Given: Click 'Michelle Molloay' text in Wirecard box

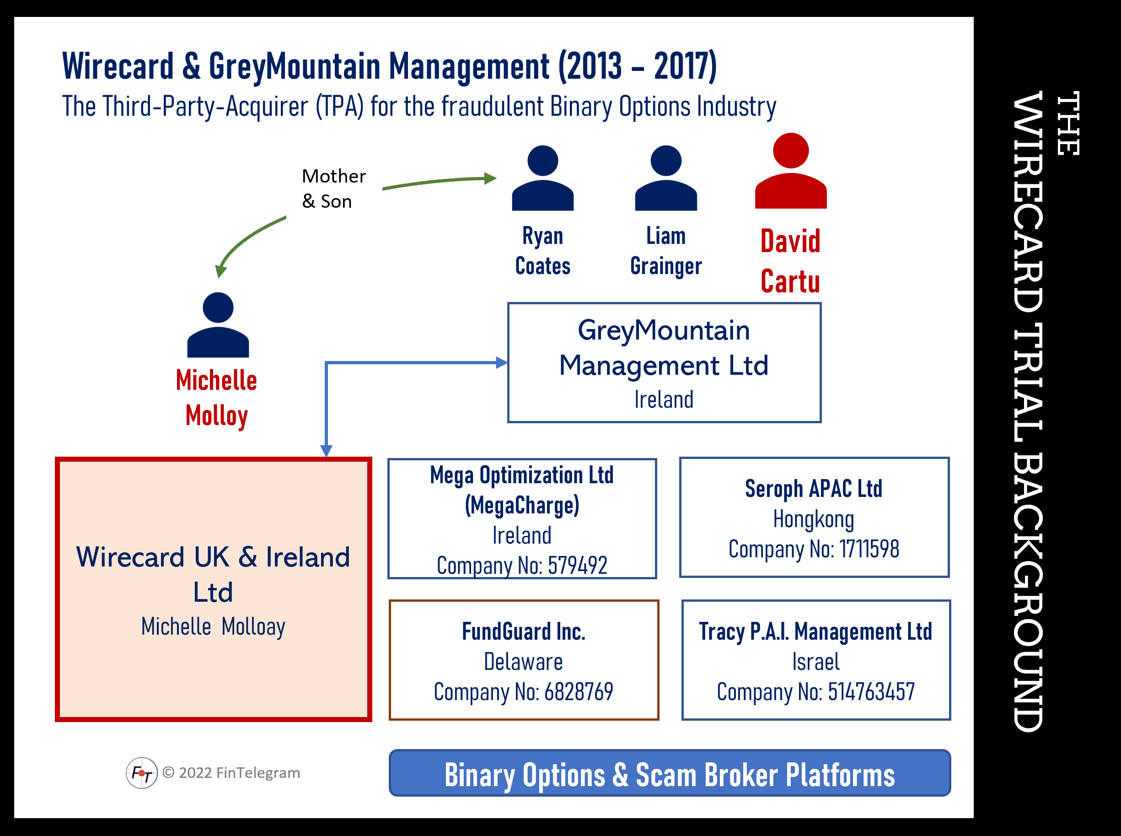Looking at the screenshot, I should tap(213, 627).
